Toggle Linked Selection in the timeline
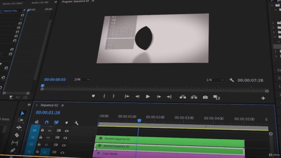281x158 pixels. point(56,122)
